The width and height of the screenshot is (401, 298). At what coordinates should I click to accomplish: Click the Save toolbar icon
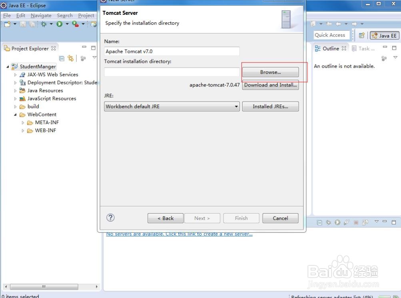point(23,24)
